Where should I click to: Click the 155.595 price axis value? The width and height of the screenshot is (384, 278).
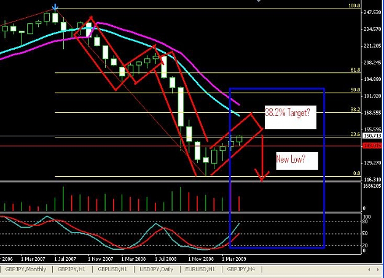click(372, 129)
